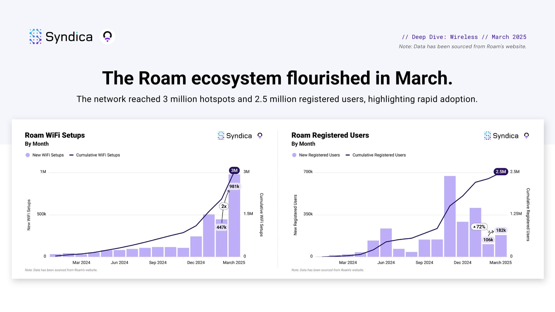Select the 447k bar value label
This screenshot has width=555, height=312.
point(221,227)
